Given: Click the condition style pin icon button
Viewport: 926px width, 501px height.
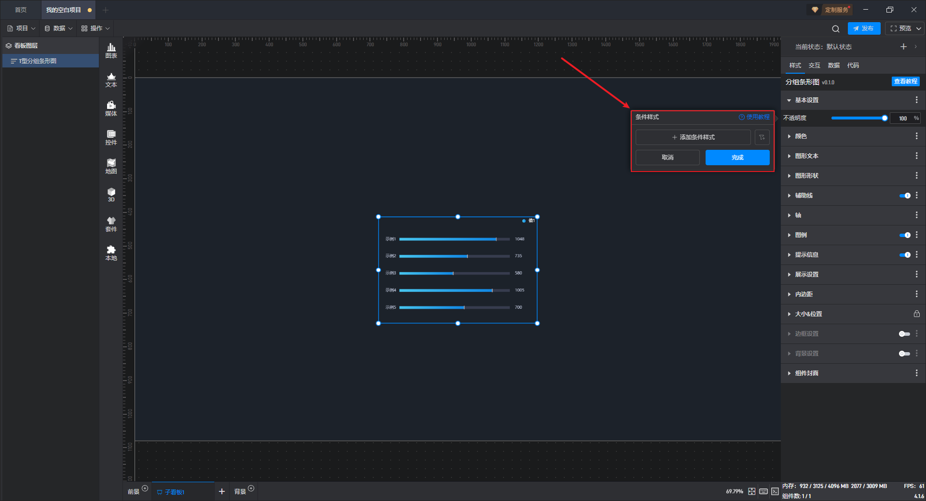Looking at the screenshot, I should 762,137.
